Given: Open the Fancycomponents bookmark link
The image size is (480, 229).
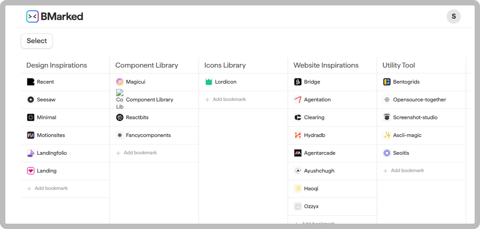Looking at the screenshot, I should [x=148, y=135].
